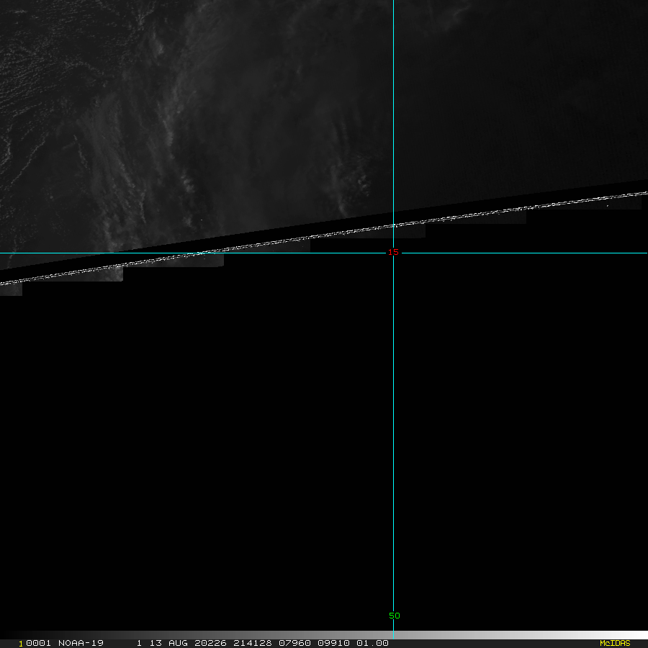Click the 214128 time value
Viewport: 648px width, 648px height.
pyautogui.click(x=253, y=643)
